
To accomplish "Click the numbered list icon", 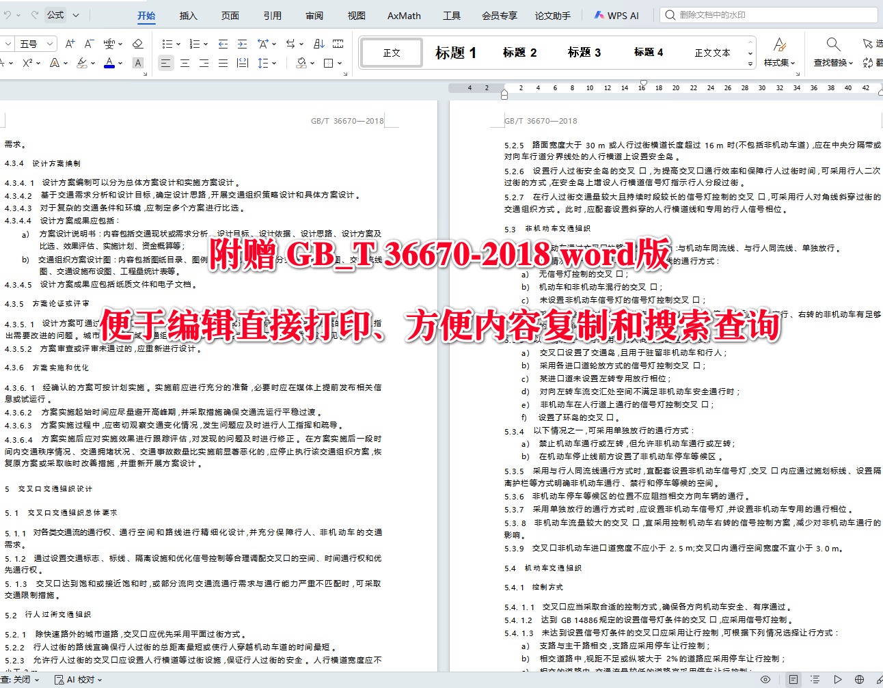I will (195, 44).
